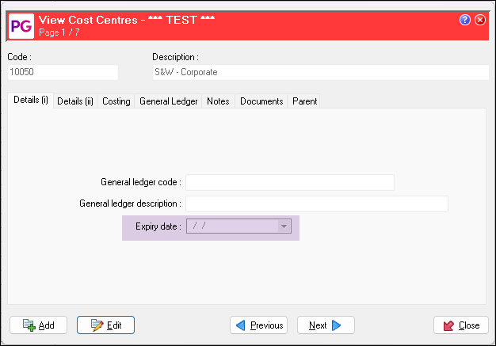The height and width of the screenshot is (346, 496).
Task: Close the dialog with the red X icon
Action: (479, 20)
